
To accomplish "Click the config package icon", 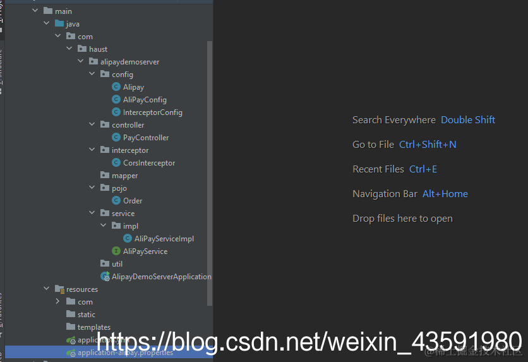I will [x=105, y=74].
